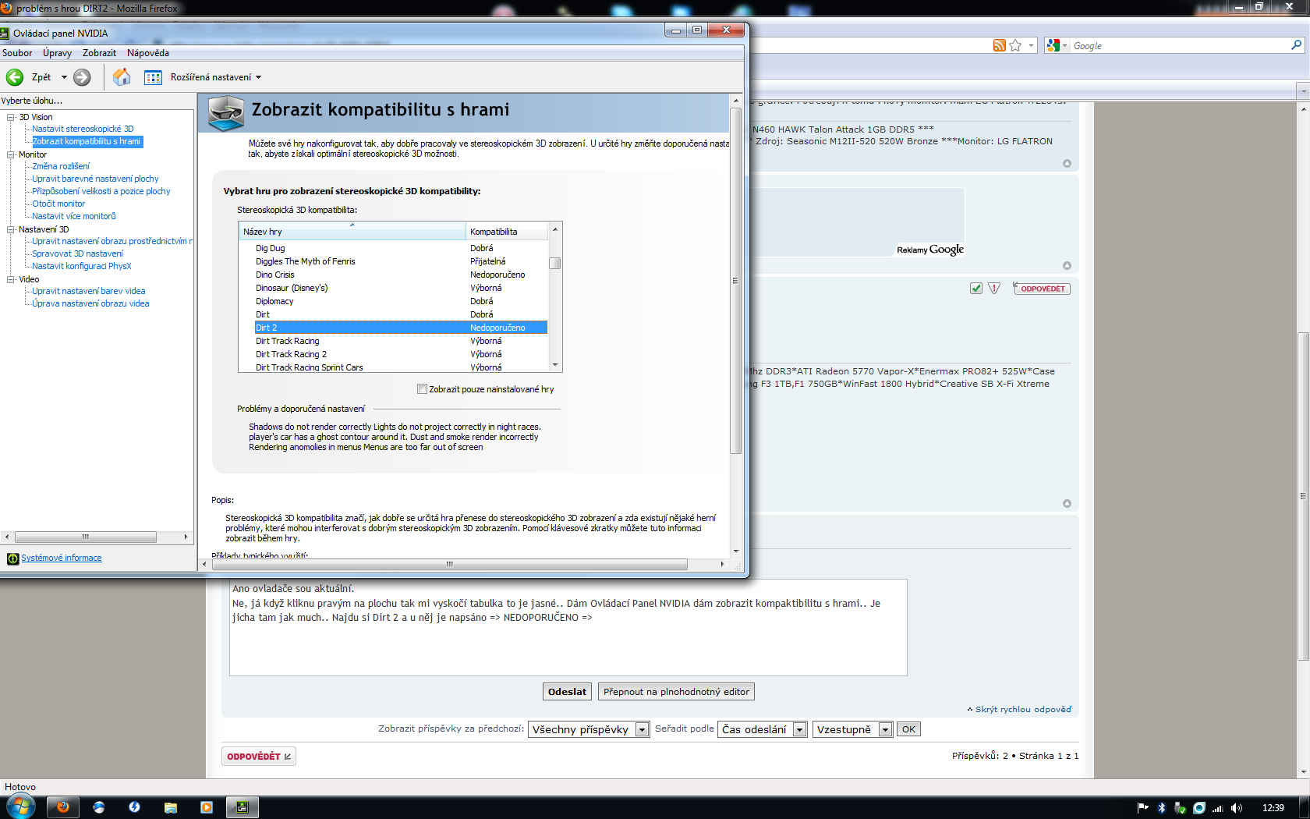Open the Systémové informace icon
Viewport: 1310px width, 819px height.
coord(12,558)
